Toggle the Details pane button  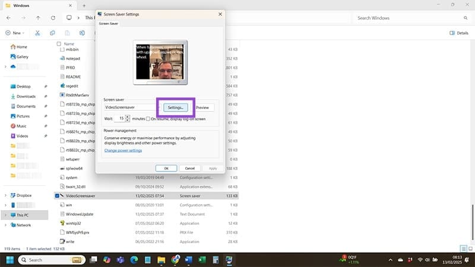coord(459,33)
